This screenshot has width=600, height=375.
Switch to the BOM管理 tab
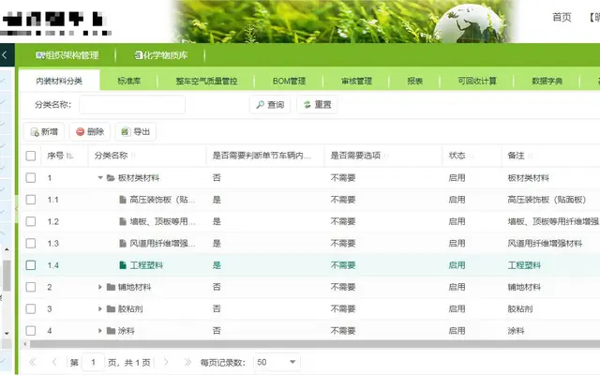[x=289, y=81]
